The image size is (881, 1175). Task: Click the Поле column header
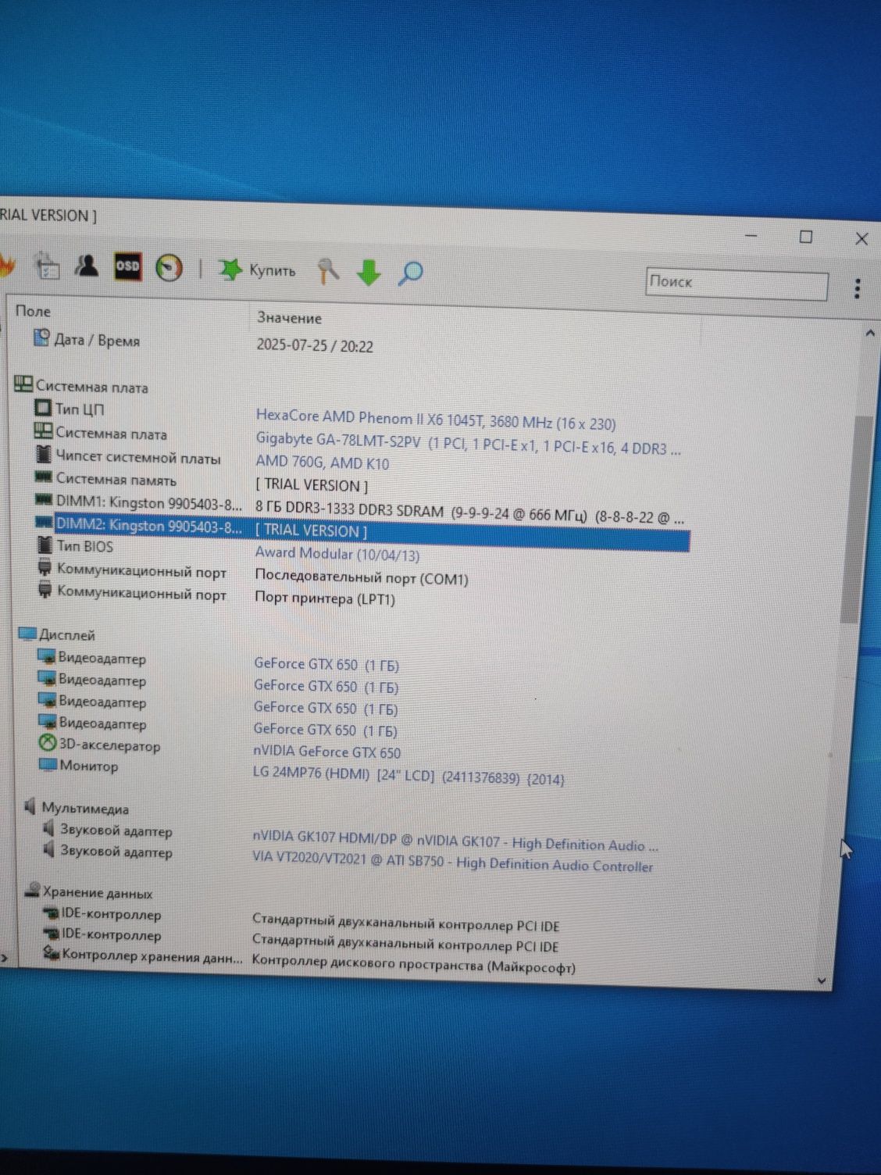pos(33,311)
